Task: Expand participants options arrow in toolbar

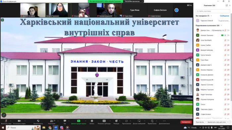Action: (58, 121)
